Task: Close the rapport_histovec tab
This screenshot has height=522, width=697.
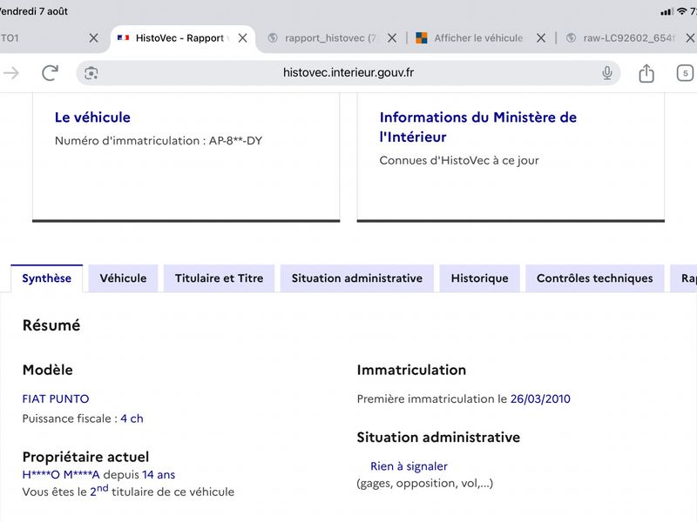Action: [x=391, y=38]
